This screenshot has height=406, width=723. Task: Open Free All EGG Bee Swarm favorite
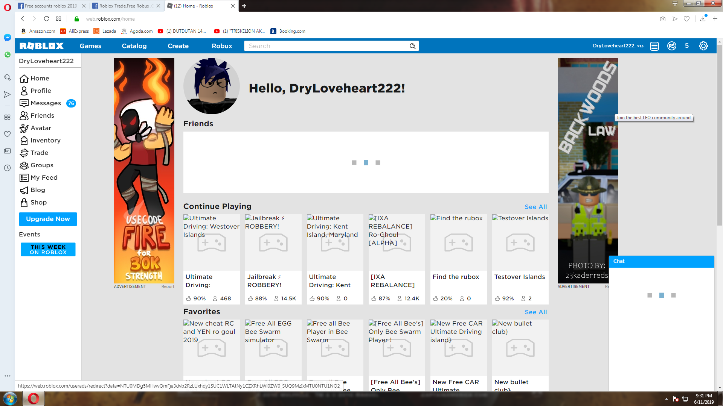[x=273, y=355]
